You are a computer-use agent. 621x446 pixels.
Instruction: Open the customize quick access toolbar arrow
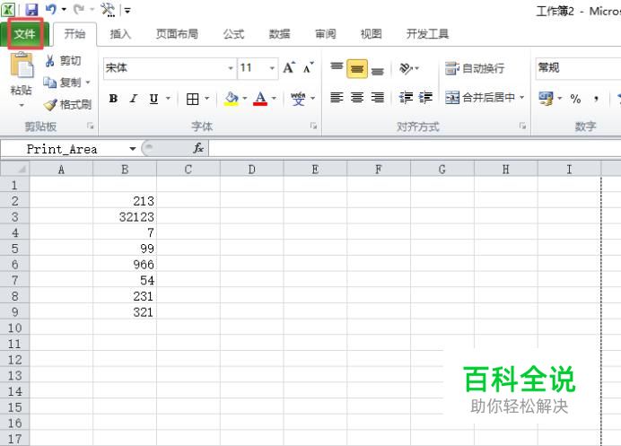pyautogui.click(x=127, y=11)
